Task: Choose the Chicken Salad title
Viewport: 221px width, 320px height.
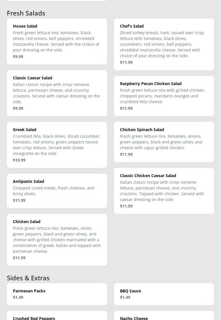Action: tap(26, 221)
